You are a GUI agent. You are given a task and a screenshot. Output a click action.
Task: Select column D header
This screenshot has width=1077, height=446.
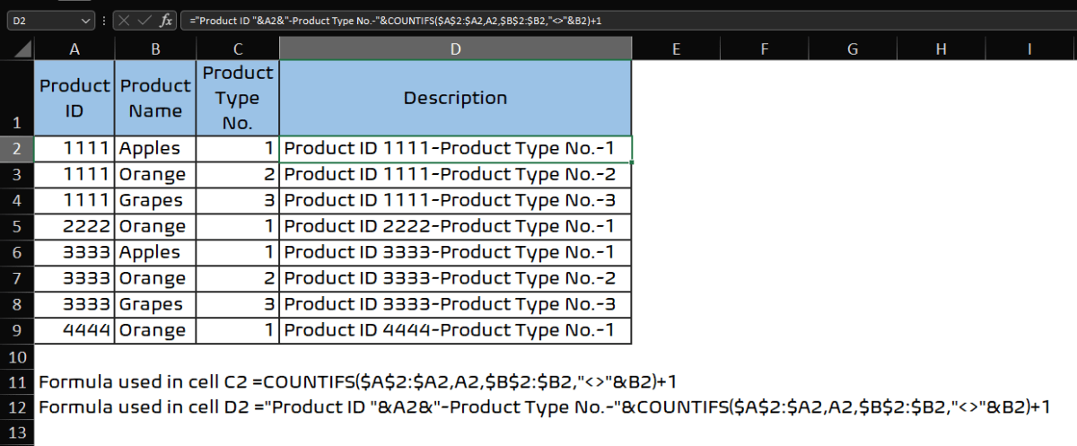[456, 48]
